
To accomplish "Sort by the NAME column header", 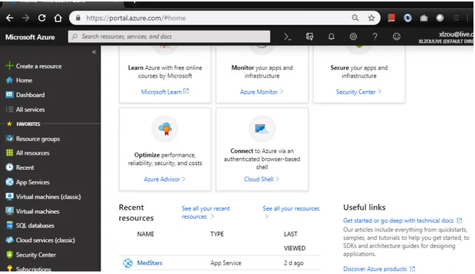I will pyautogui.click(x=145, y=234).
